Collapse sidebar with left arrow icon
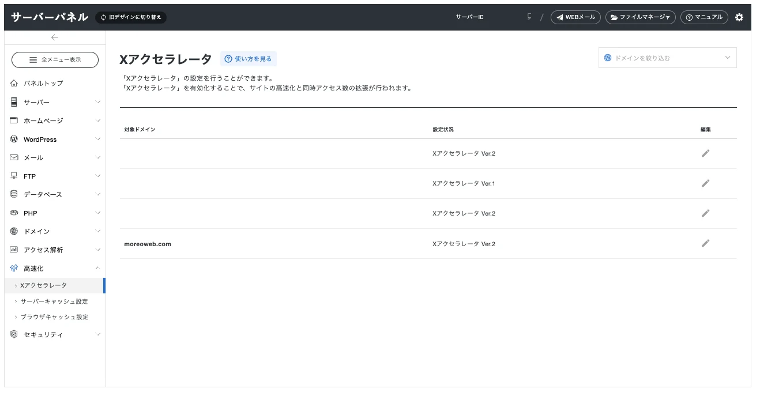 point(55,37)
